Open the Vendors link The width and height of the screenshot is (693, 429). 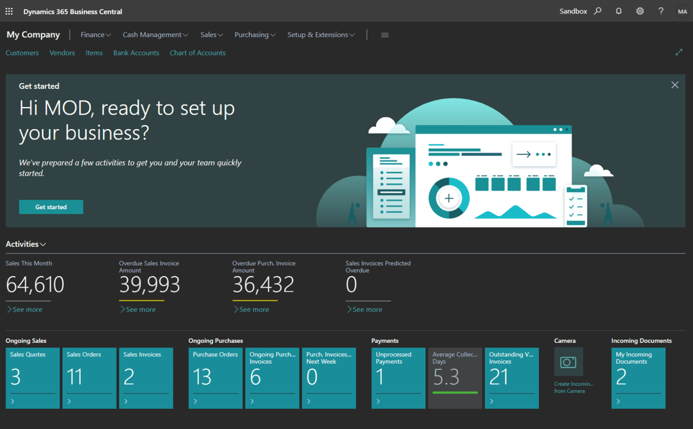click(62, 53)
